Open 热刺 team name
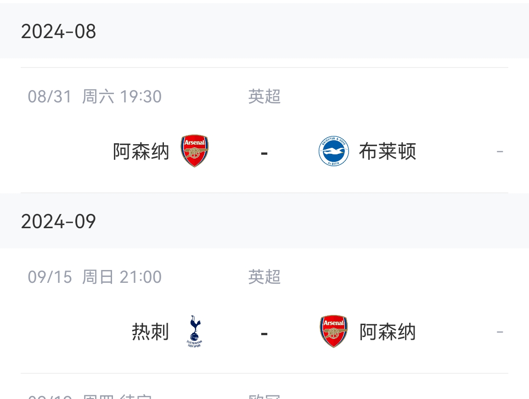 click(150, 332)
